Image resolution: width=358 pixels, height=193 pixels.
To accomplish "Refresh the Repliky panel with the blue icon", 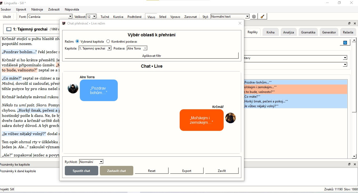I will [345, 43].
